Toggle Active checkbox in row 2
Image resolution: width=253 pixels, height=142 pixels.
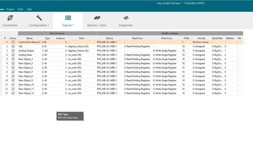[13, 47]
